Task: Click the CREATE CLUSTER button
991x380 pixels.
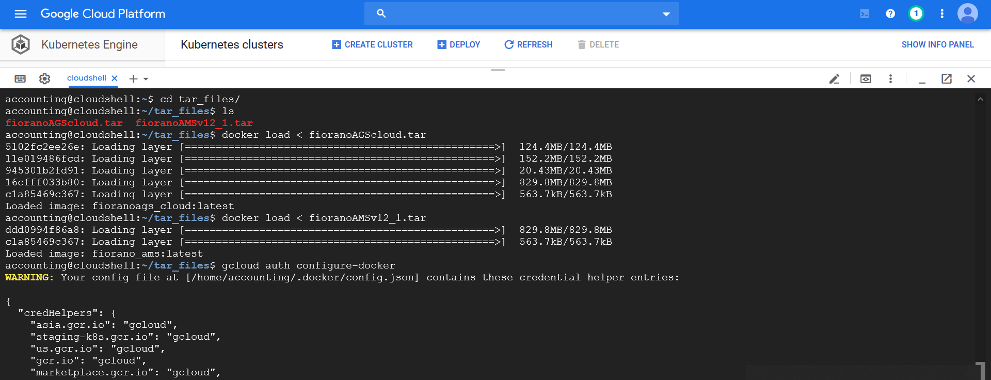Action: pos(372,45)
